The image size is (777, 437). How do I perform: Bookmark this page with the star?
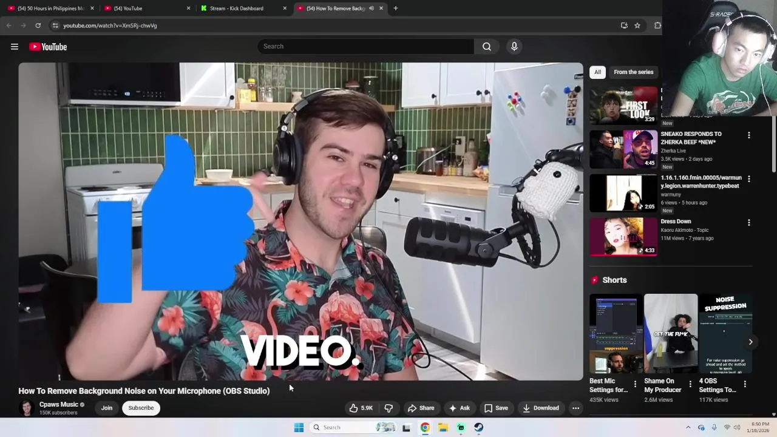coord(637,25)
